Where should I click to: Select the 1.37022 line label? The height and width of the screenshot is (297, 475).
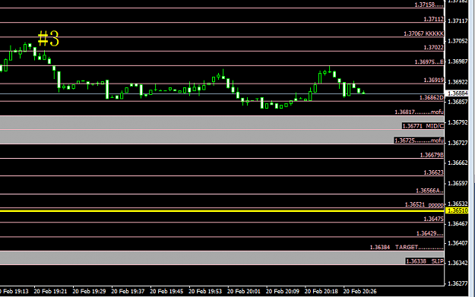pos(433,48)
